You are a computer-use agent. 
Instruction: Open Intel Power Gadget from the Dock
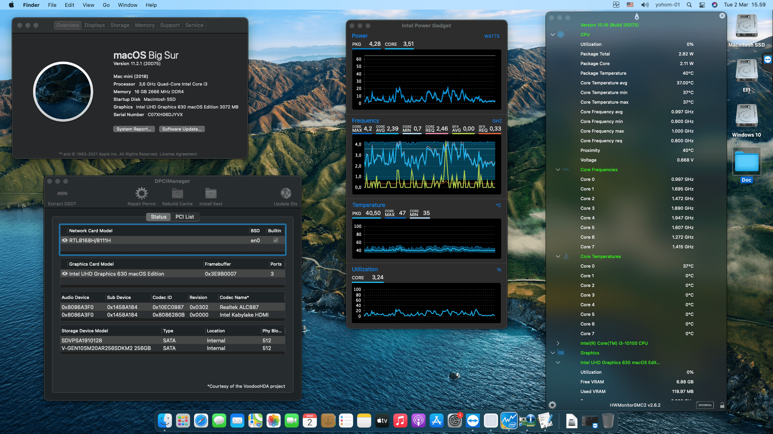(509, 421)
